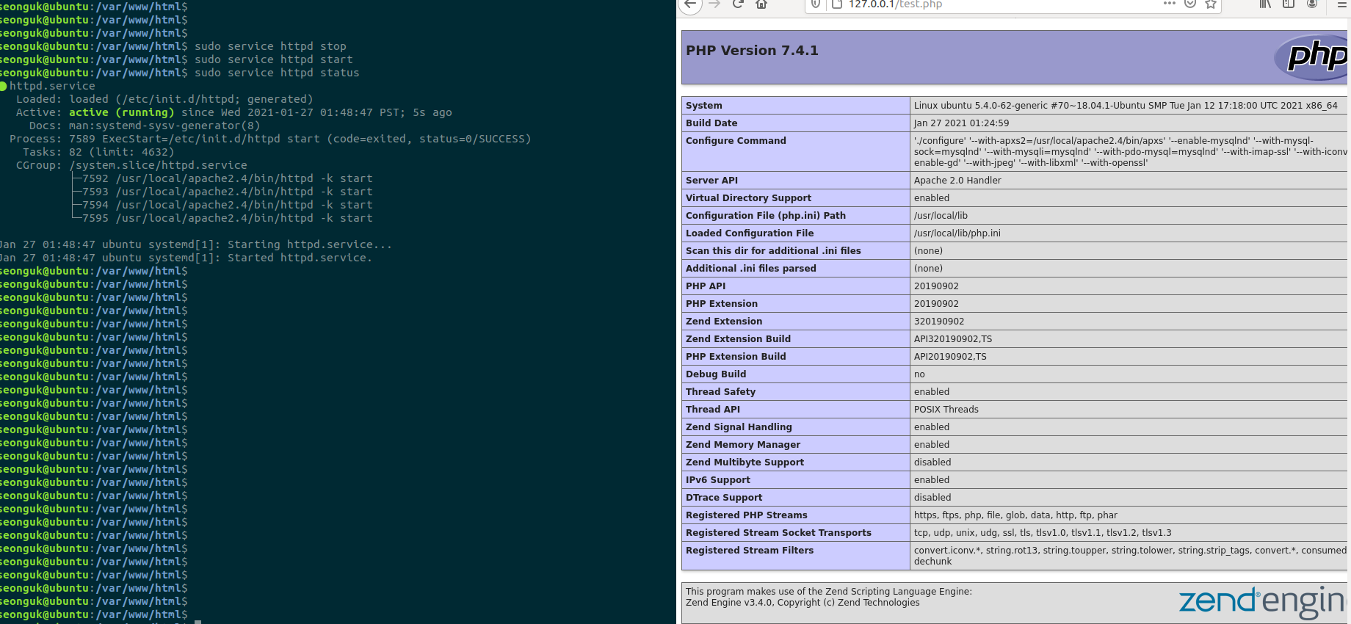Click the Zend Engine v3.4.0 copyright text
This screenshot has height=624, width=1351.
tap(803, 603)
